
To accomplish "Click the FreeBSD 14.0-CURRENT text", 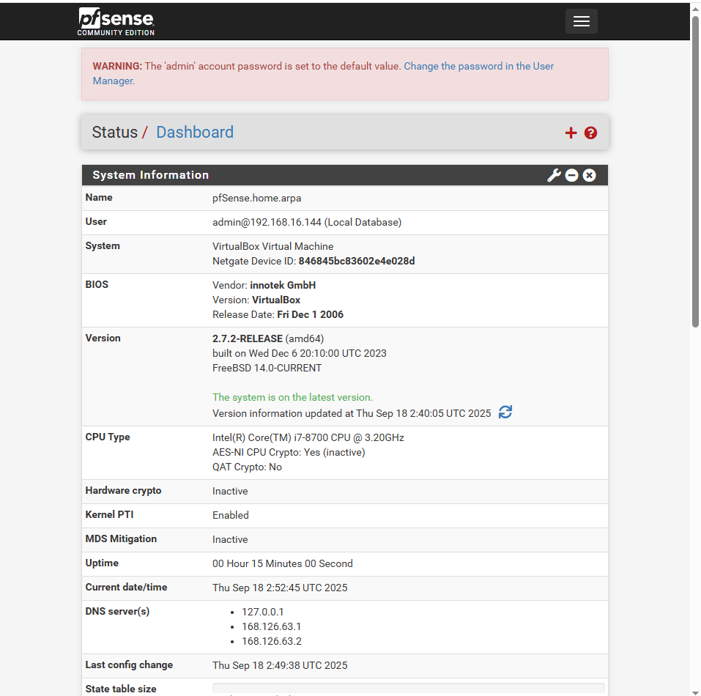I will click(267, 369).
